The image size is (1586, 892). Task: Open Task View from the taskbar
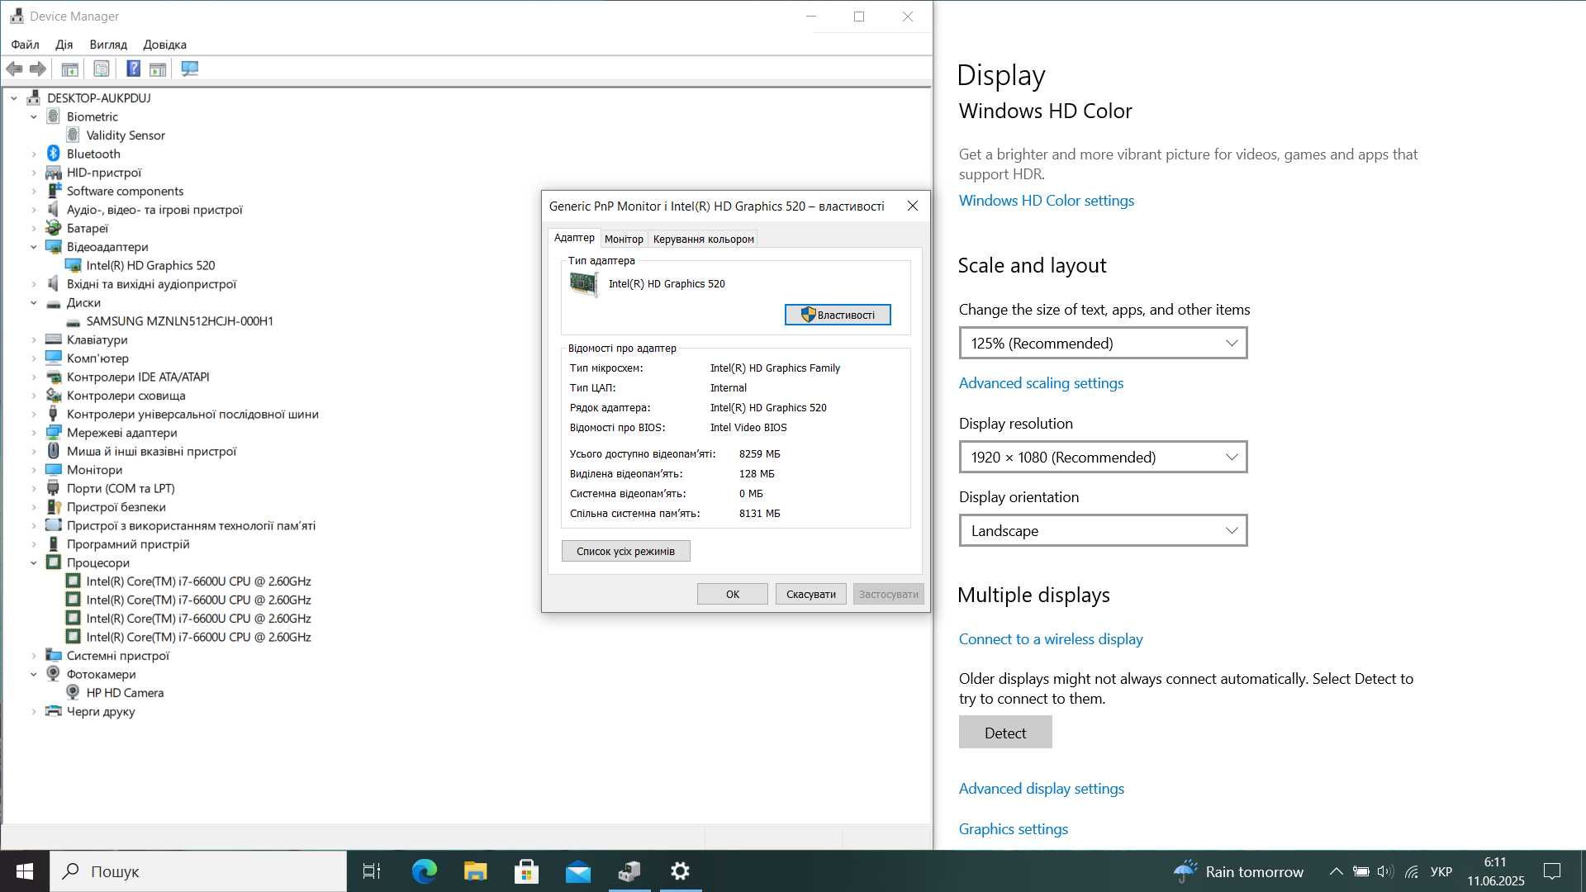(x=372, y=871)
